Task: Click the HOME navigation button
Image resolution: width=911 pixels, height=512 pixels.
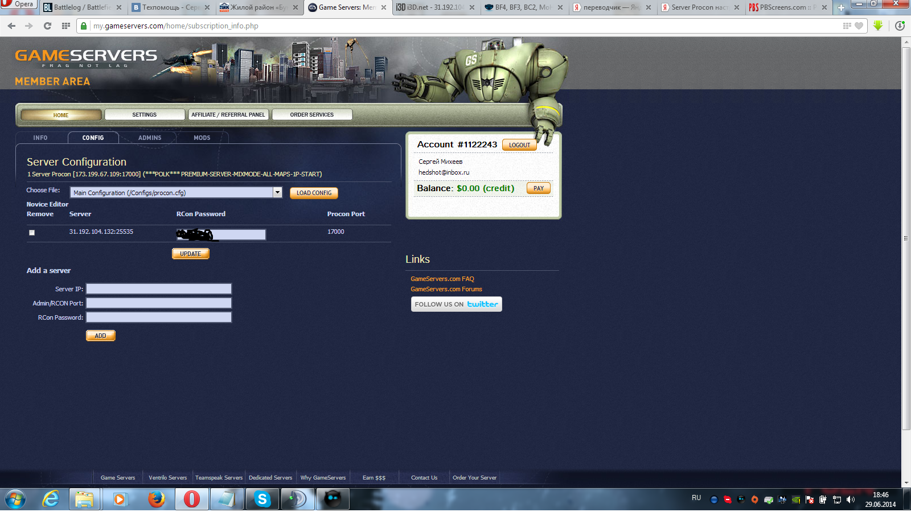Action: coord(61,115)
